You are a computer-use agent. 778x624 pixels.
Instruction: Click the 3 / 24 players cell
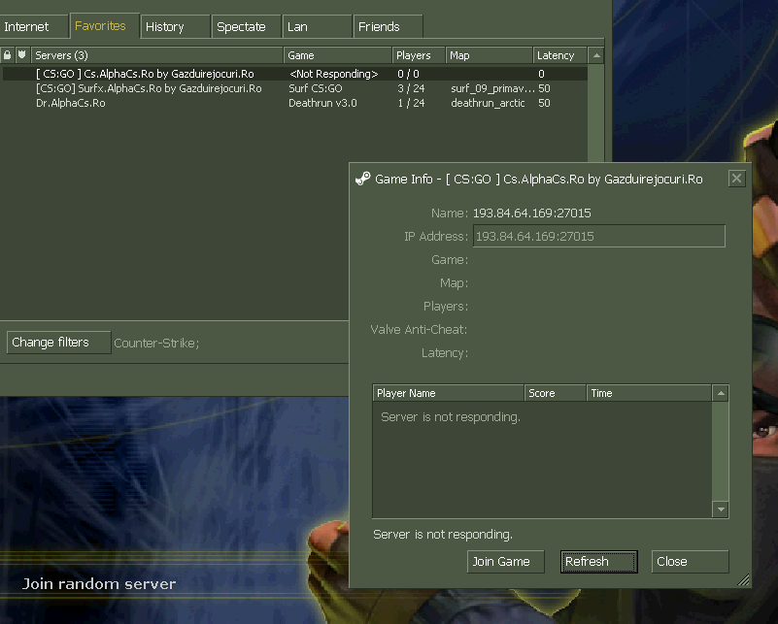(411, 88)
